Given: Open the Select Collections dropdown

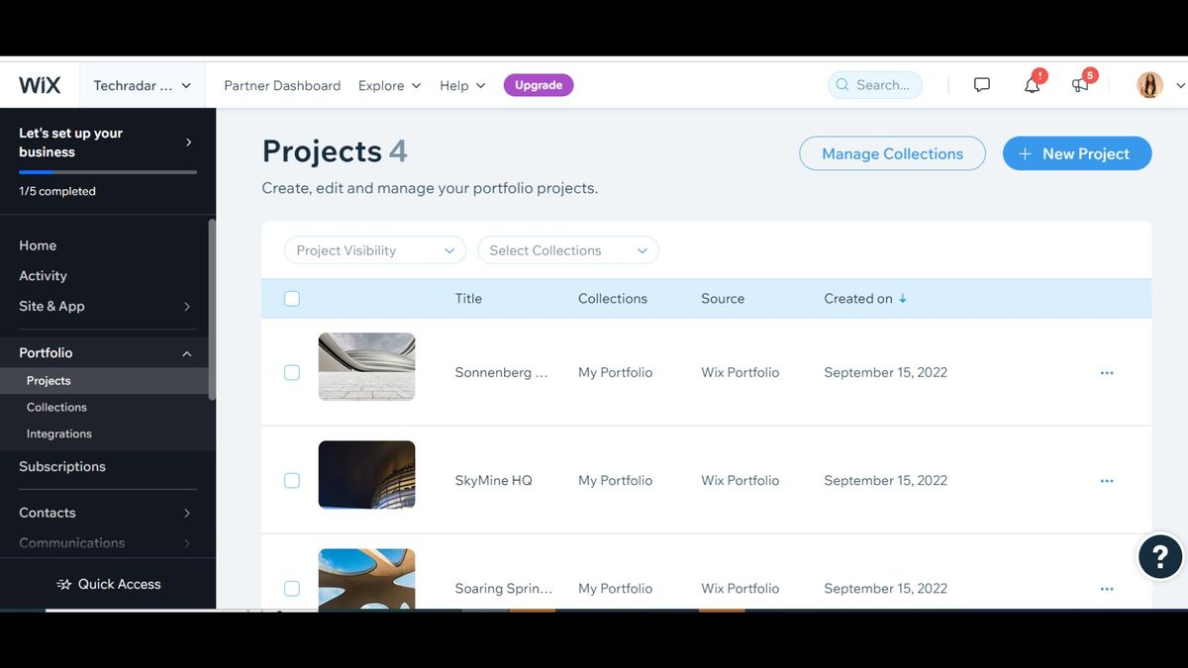Looking at the screenshot, I should tap(568, 250).
